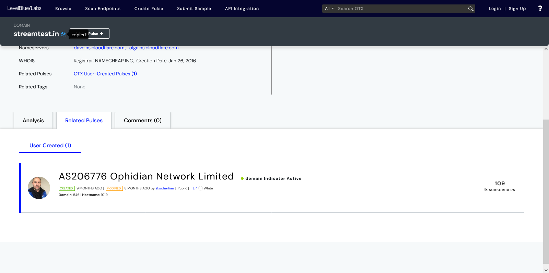Click the pulse author avatar thumbnail

[39, 188]
